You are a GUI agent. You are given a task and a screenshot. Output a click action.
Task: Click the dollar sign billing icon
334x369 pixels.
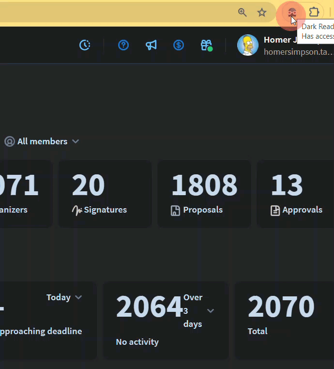[x=179, y=45]
